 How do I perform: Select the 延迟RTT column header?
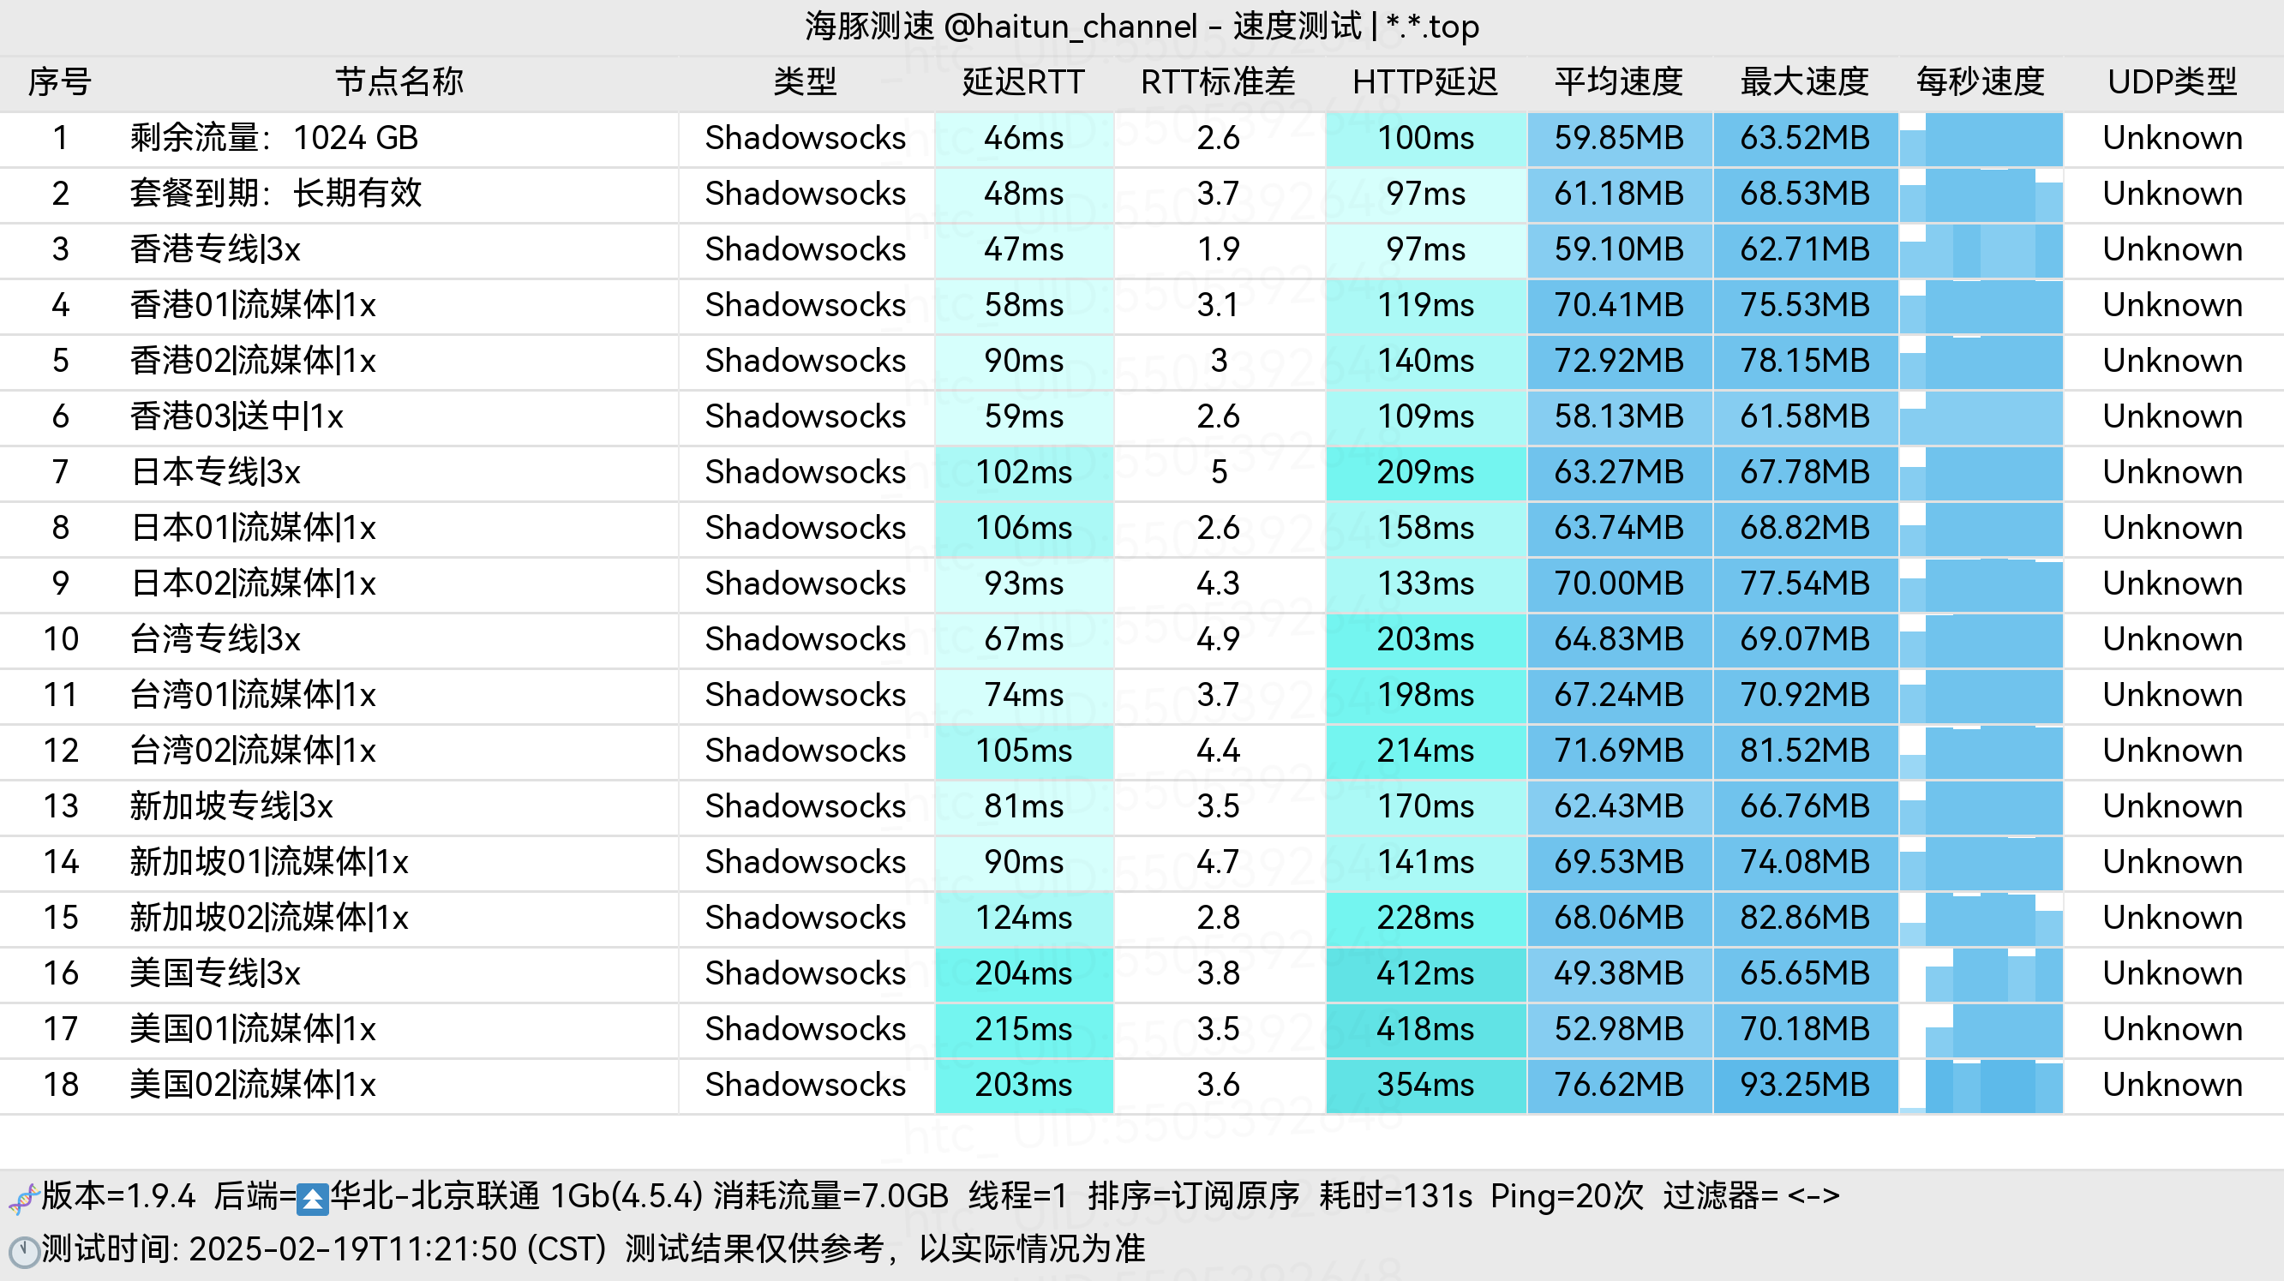[1023, 81]
